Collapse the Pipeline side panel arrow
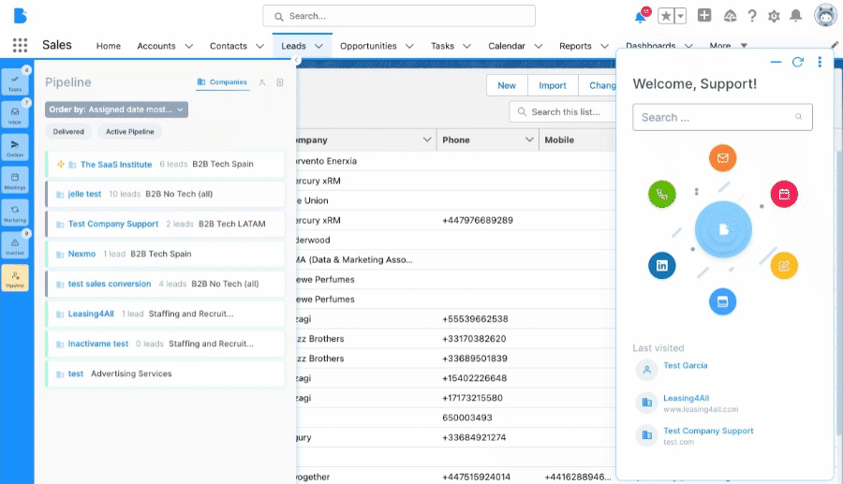843x484 pixels. coord(296,60)
